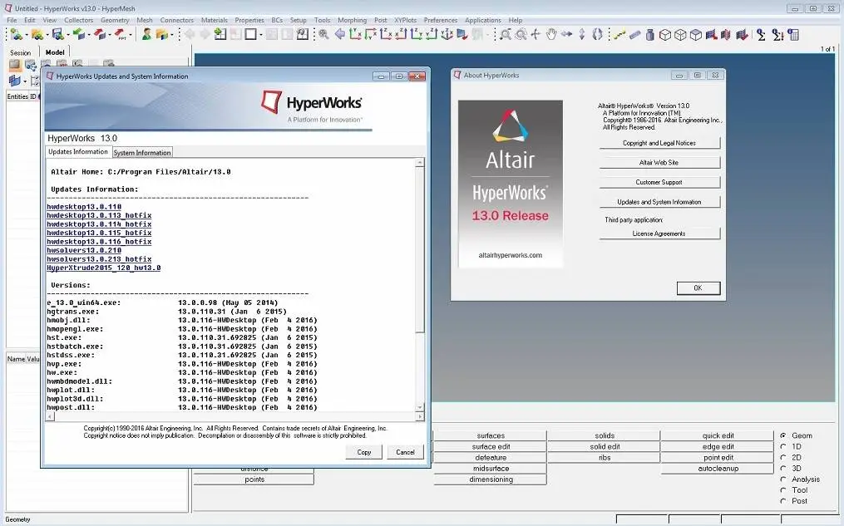Open the HyperXtrude2015_120_hw13.0 link
Screen dimensions: 844x526
pos(103,268)
